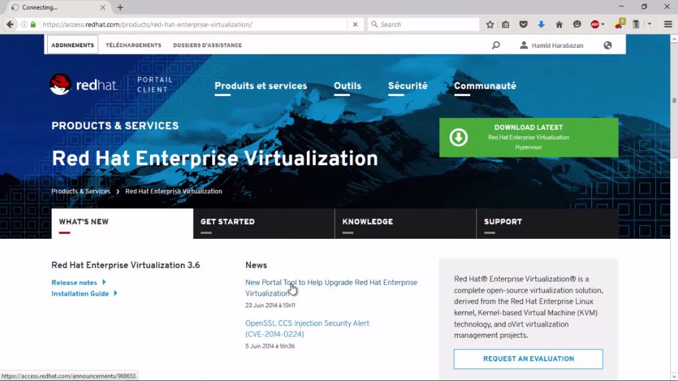Image resolution: width=678 pixels, height=381 pixels.
Task: Switch to the GET STARTED tab
Action: tap(228, 221)
